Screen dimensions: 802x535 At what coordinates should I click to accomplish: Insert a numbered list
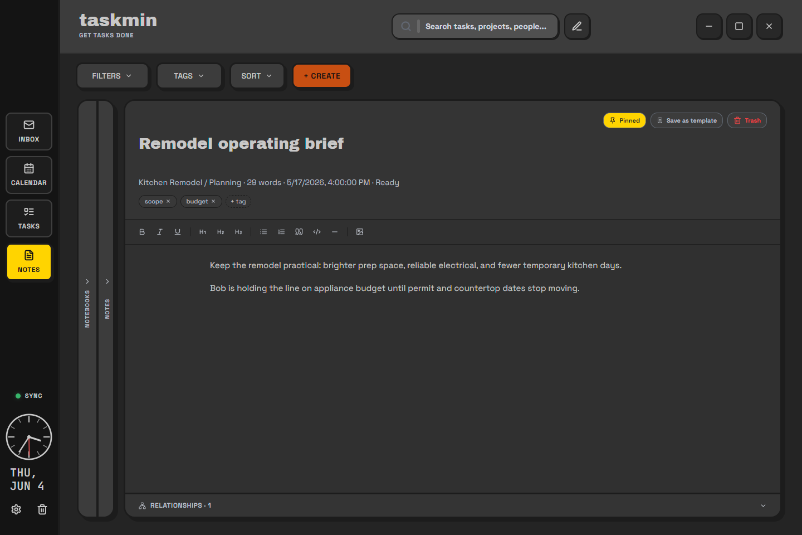pyautogui.click(x=281, y=232)
